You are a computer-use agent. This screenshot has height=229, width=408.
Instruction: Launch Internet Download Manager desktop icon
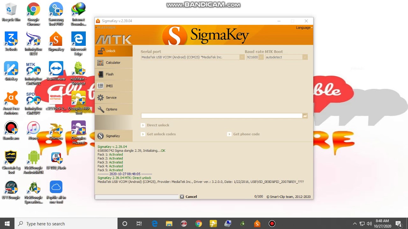coord(78,14)
